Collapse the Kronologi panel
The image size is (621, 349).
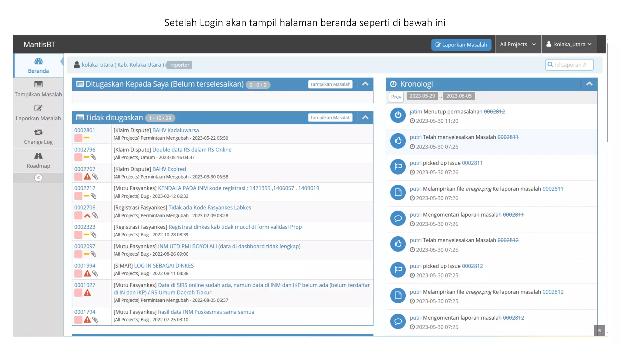[589, 84]
